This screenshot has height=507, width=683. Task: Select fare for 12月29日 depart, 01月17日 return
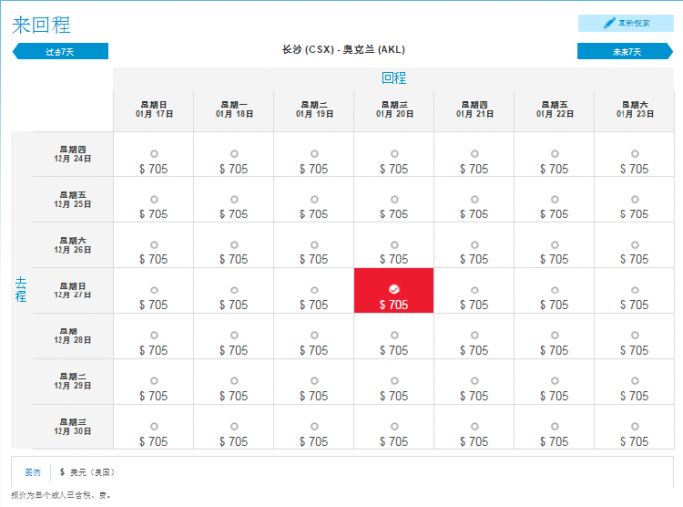click(154, 381)
